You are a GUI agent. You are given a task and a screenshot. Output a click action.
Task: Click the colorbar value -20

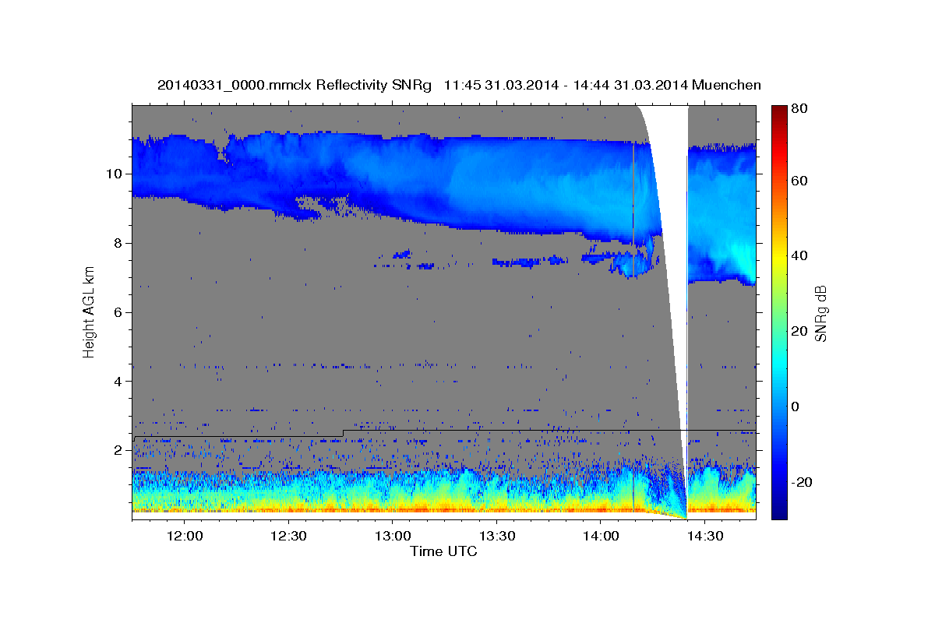pos(802,482)
